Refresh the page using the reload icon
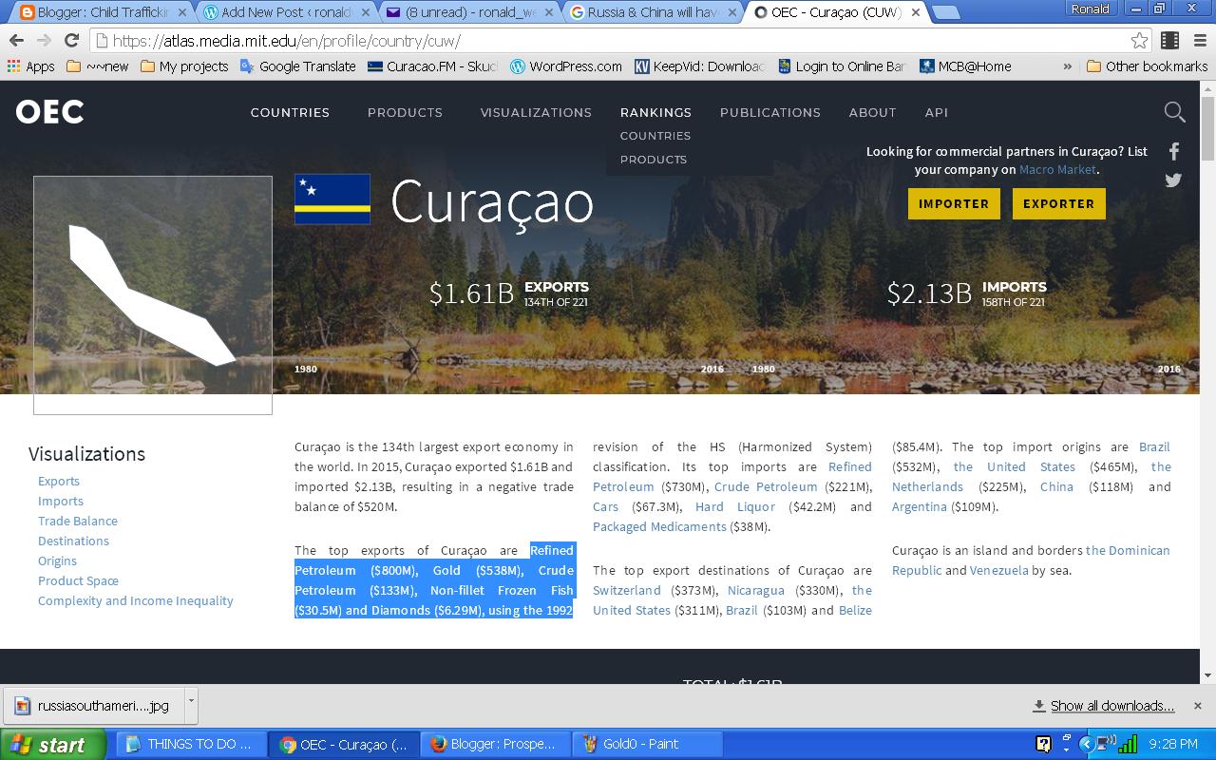This screenshot has width=1216, height=760. coord(73,41)
